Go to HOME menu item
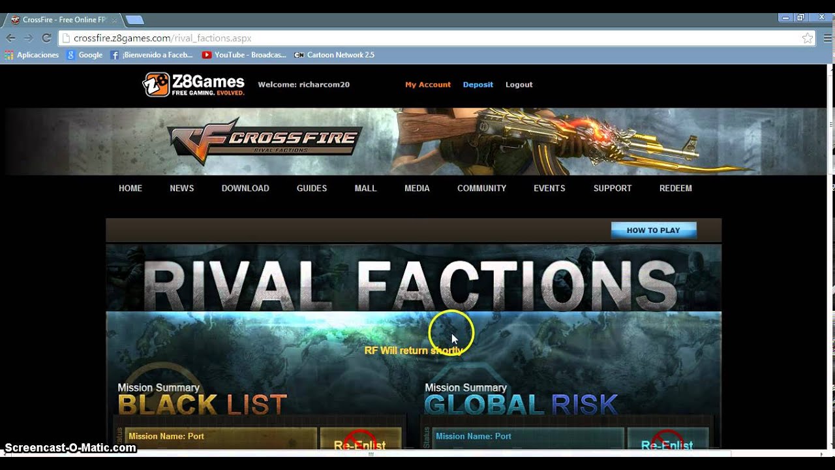Image resolution: width=835 pixels, height=470 pixels. pyautogui.click(x=130, y=188)
